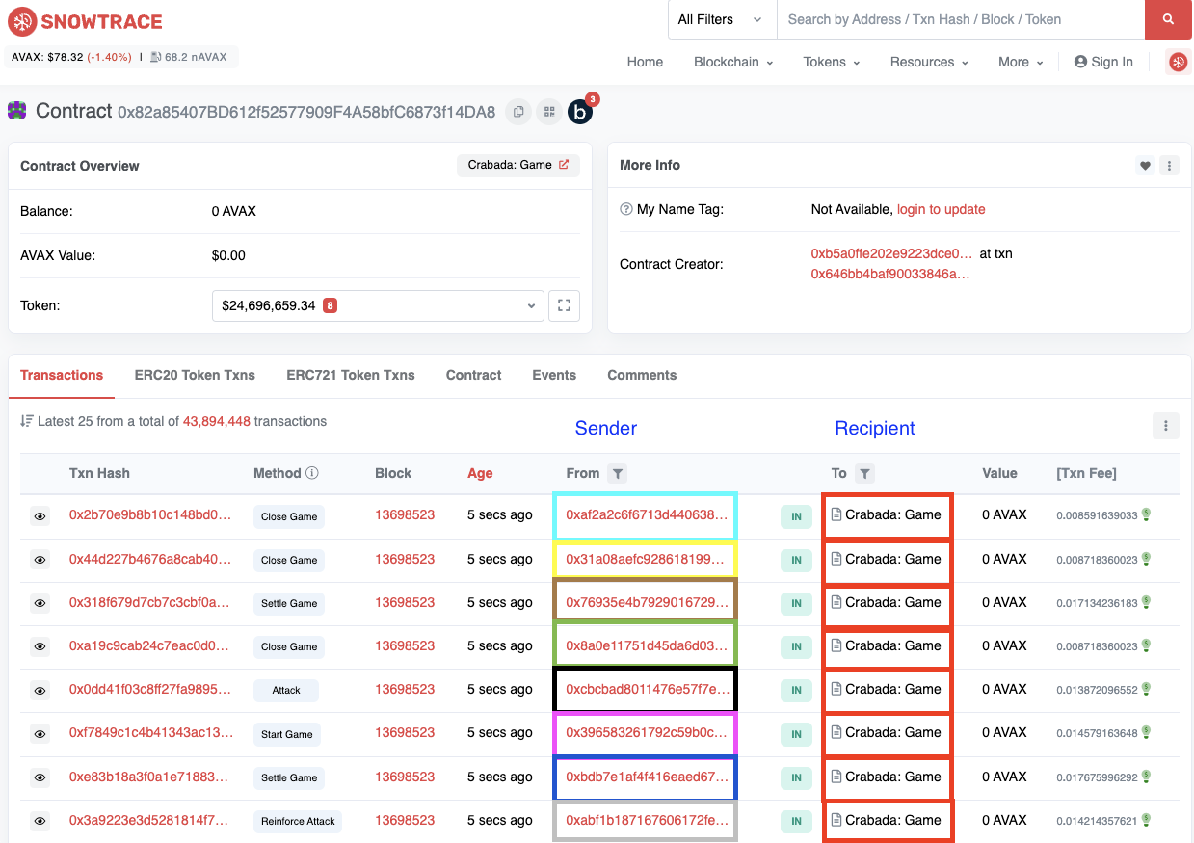Open sender address 0x396583261792c59b0c
Image resolution: width=1194 pixels, height=843 pixels.
point(647,732)
